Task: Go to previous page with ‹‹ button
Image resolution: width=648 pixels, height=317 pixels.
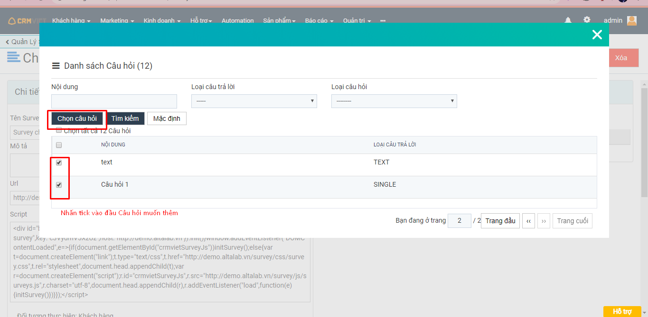Action: 528,221
